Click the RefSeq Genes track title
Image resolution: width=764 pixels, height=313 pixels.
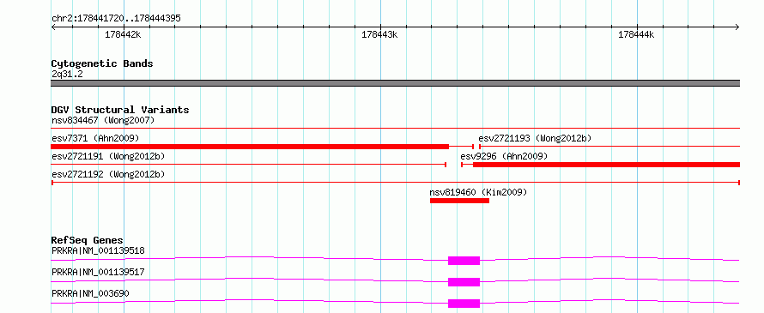coord(88,240)
